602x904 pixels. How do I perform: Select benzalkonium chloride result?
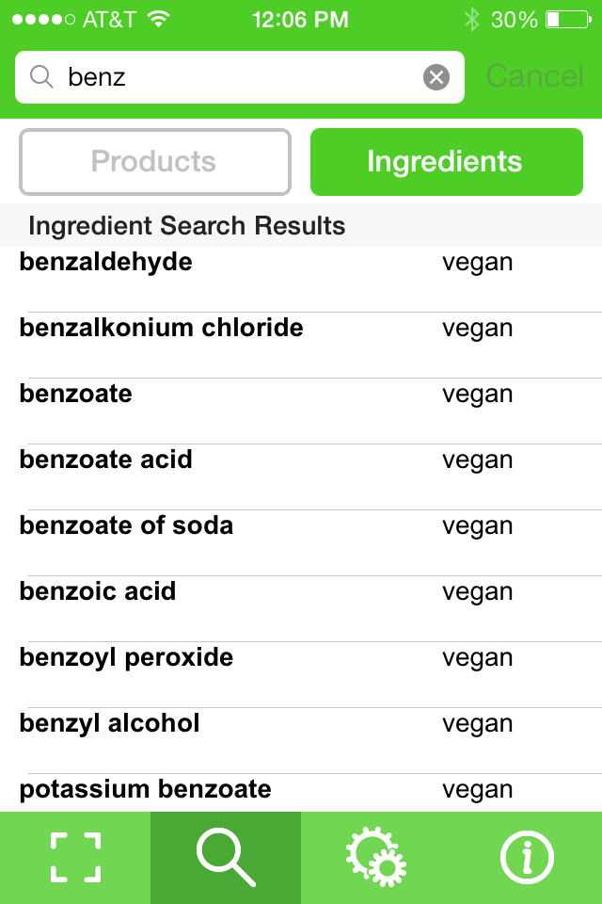coord(301,345)
